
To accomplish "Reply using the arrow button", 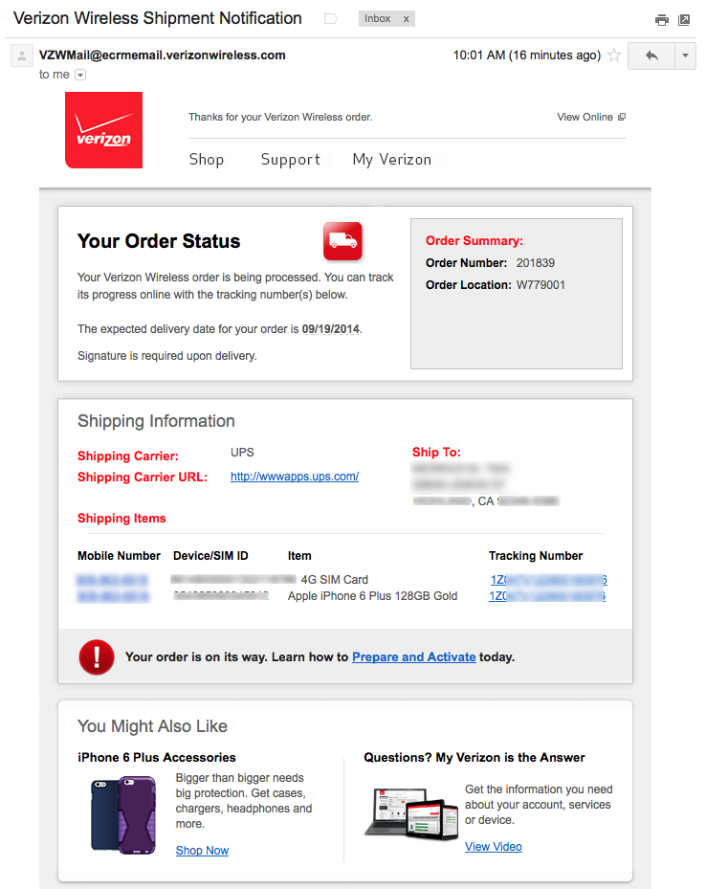I will pyautogui.click(x=651, y=56).
